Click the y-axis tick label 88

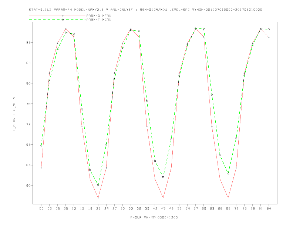click(28, 43)
